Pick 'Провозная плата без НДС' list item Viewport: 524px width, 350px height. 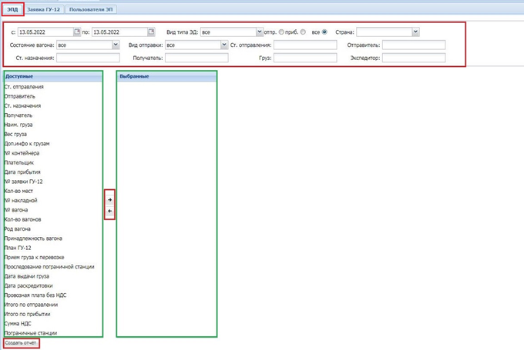(35, 295)
